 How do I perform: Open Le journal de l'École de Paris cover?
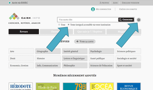click(48, 86)
